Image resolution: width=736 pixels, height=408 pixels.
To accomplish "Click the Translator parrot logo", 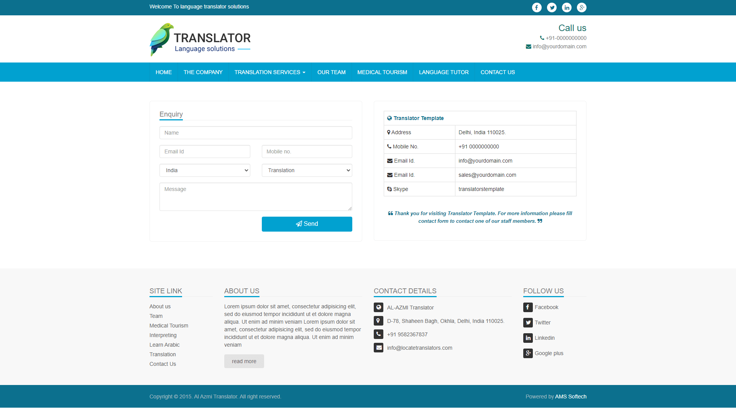I will 200,39.
